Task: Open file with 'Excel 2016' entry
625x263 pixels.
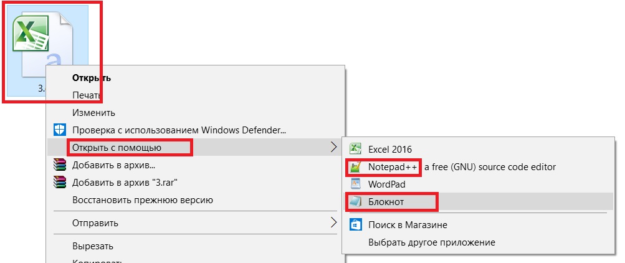Action: tap(389, 150)
